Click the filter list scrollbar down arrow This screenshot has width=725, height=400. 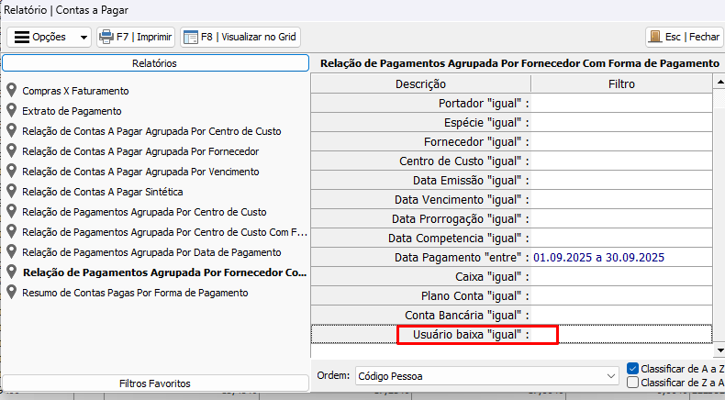click(719, 350)
